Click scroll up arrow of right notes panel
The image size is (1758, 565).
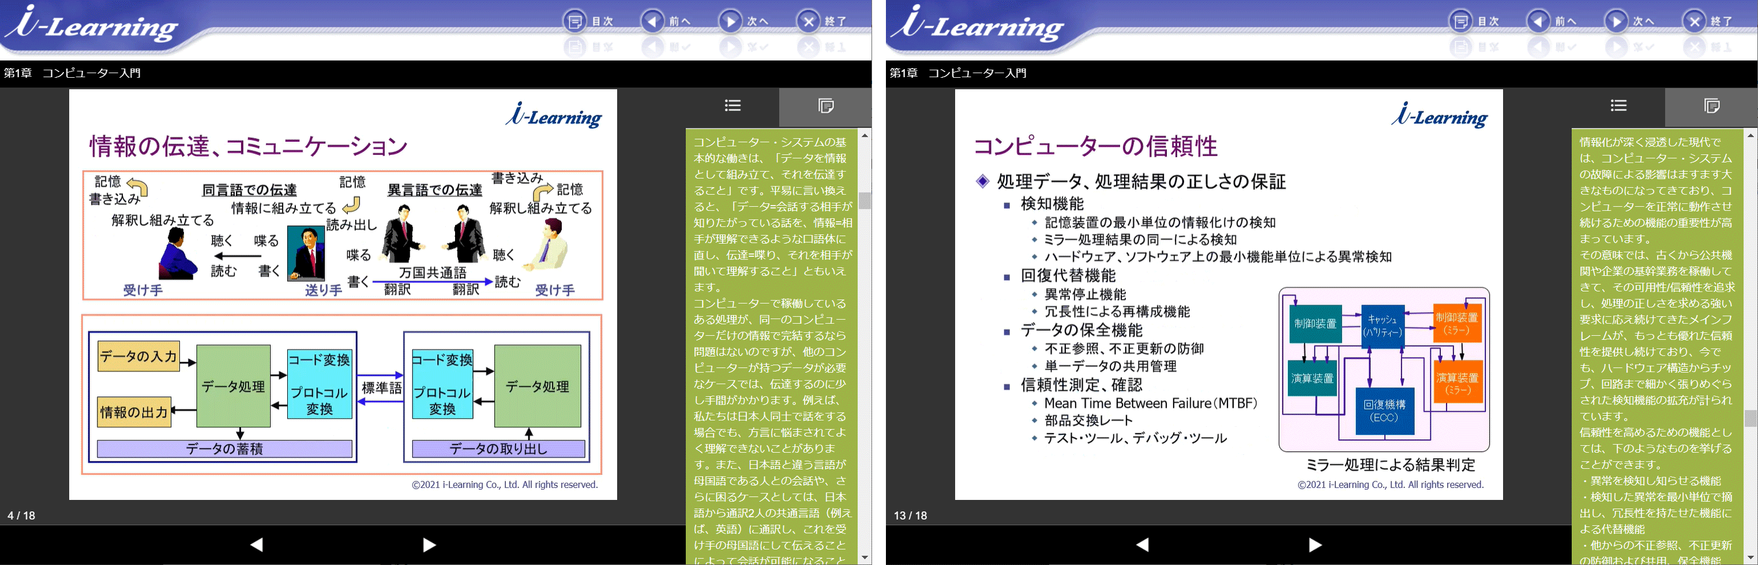(1751, 135)
